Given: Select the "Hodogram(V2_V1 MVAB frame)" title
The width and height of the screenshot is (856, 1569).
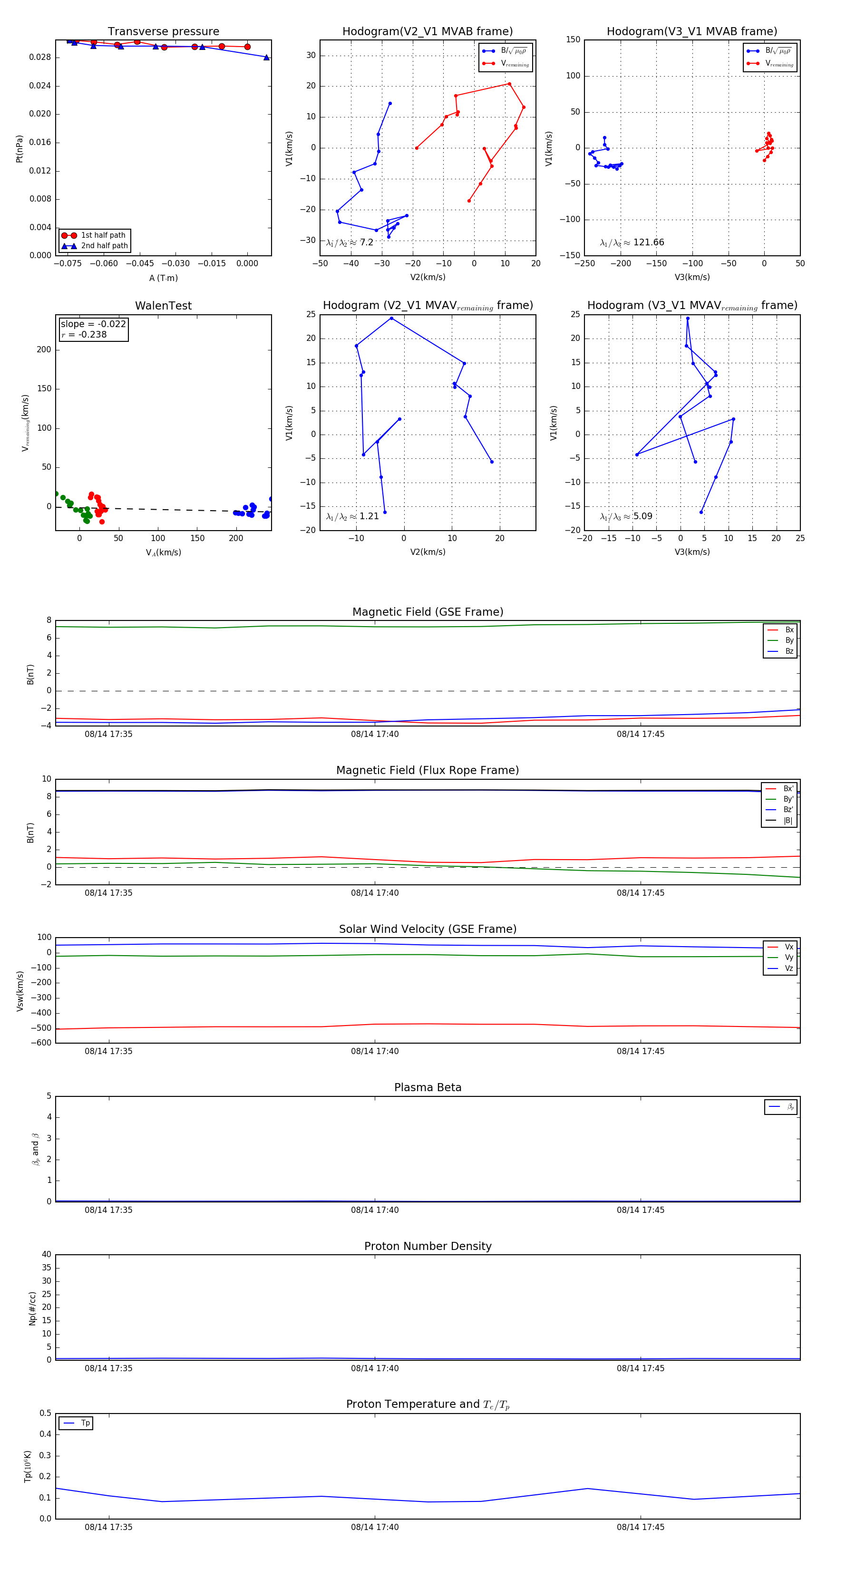Looking at the screenshot, I should coord(428,32).
